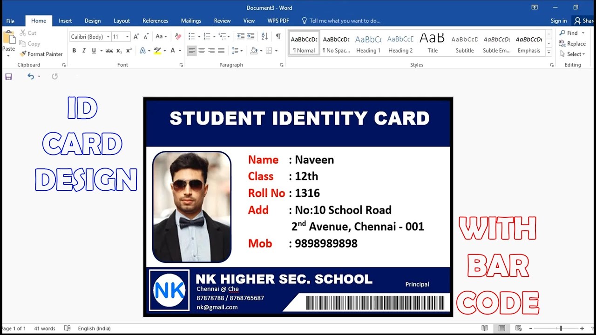Click Print Layout view icon
The height and width of the screenshot is (335, 596).
(x=501, y=328)
